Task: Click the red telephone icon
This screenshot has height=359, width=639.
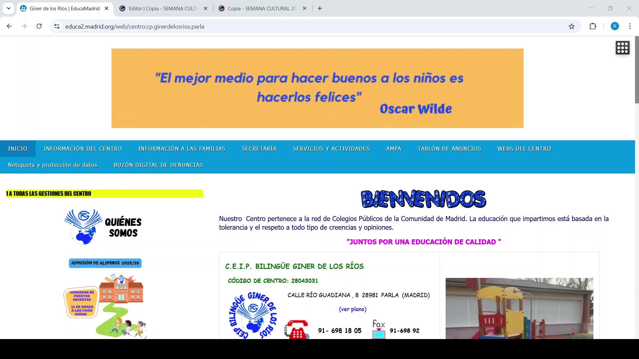Action: click(x=297, y=329)
